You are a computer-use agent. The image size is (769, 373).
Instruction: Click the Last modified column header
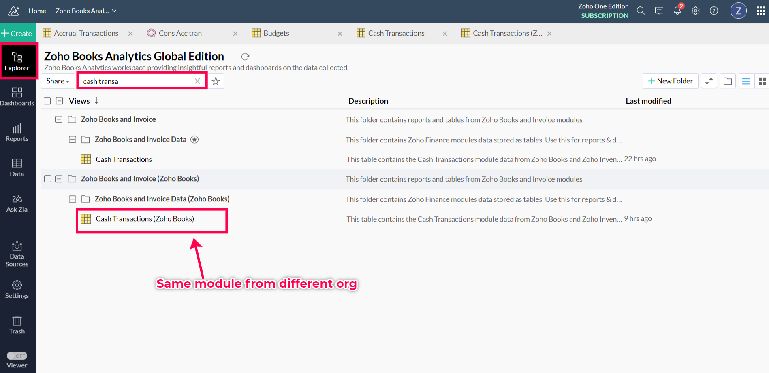coord(648,101)
